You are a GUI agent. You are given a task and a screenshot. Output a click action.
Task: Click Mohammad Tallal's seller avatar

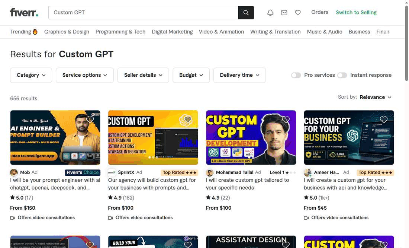tap(209, 172)
